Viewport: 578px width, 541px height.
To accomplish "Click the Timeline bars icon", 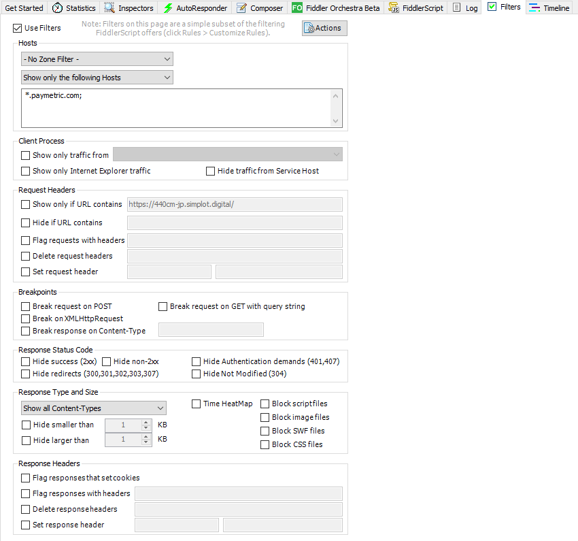I will tap(534, 8).
